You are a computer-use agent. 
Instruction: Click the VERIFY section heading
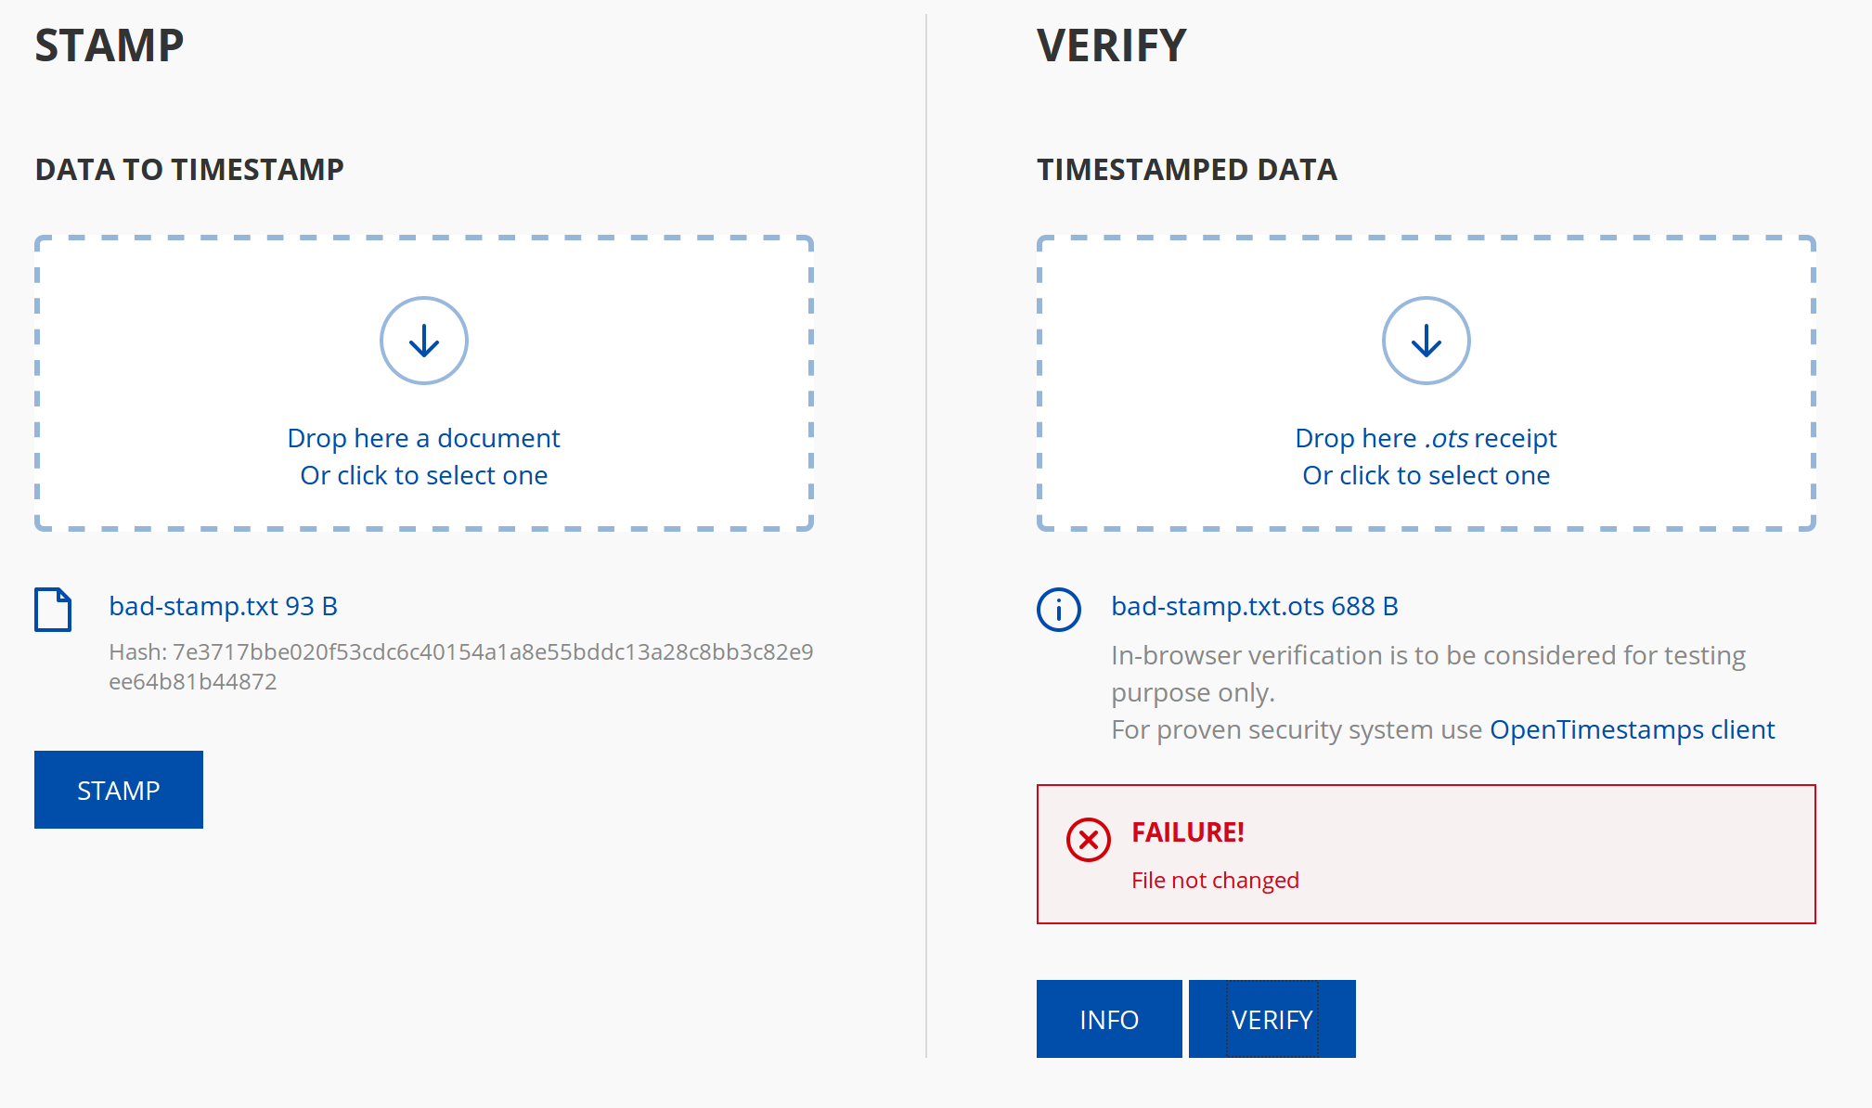1112,44
